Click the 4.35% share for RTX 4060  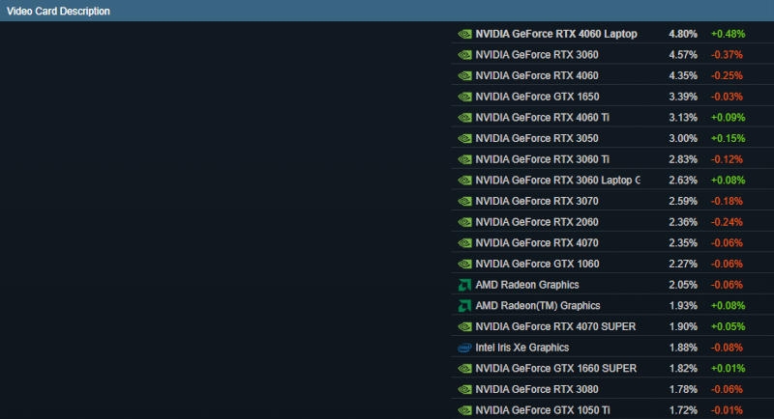(x=682, y=76)
